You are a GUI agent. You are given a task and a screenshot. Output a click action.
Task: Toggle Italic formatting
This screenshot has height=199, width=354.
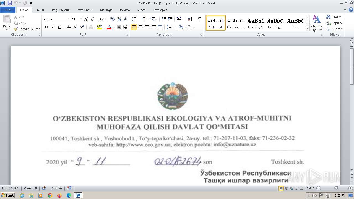coord(53,27)
